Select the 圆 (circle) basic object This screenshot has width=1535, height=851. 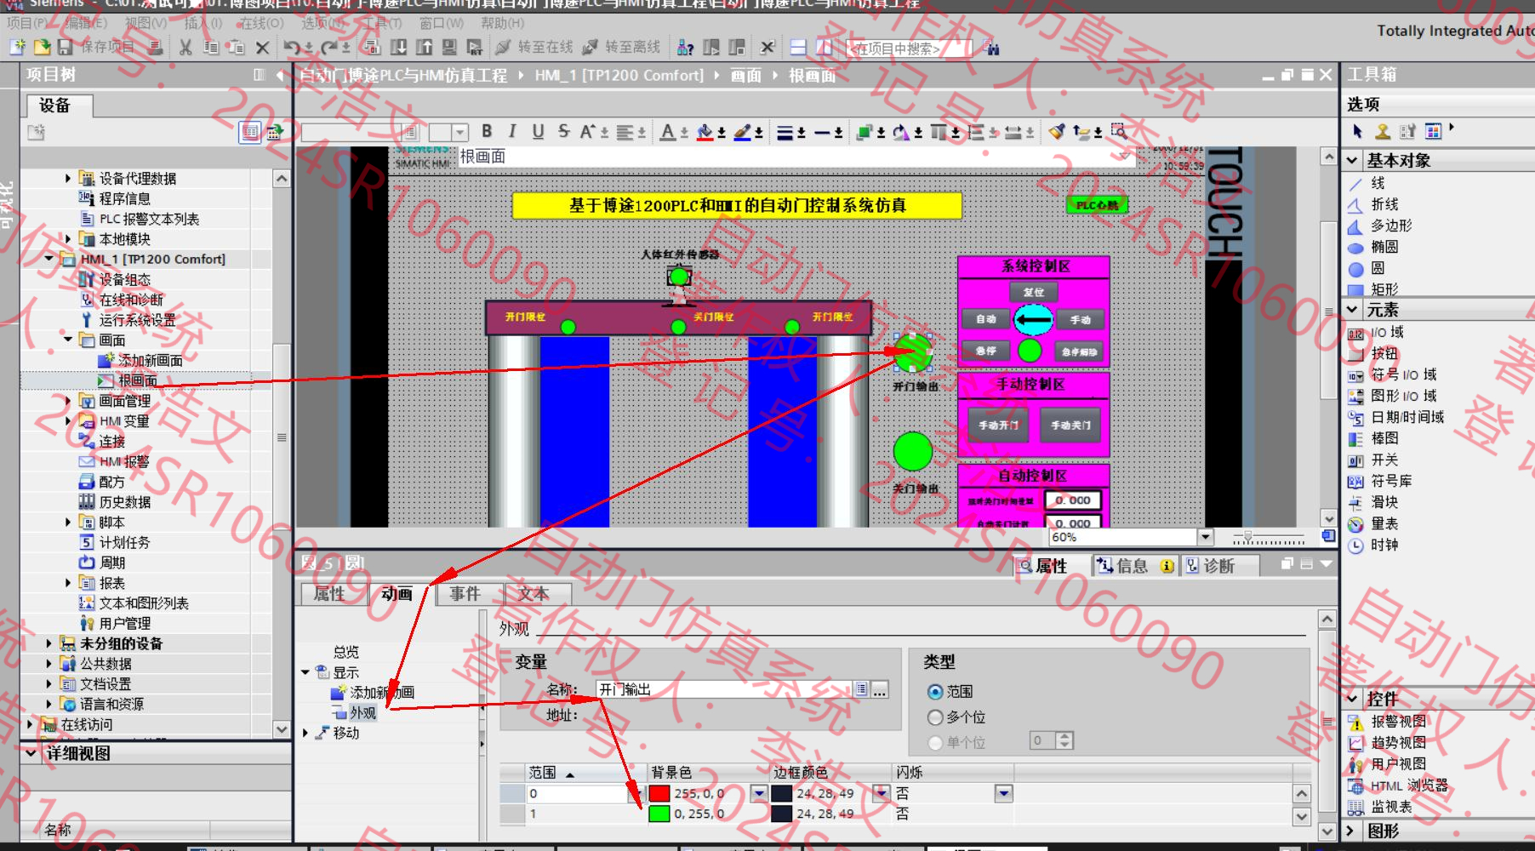(1367, 268)
